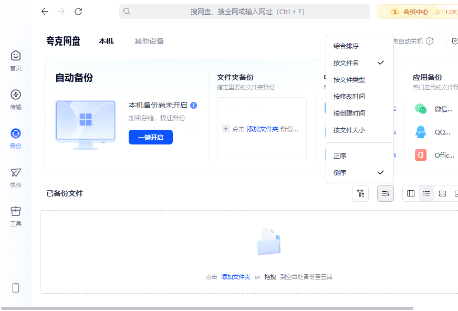
Task: Focus the search box for netdisk or URL
Action: coord(244,12)
